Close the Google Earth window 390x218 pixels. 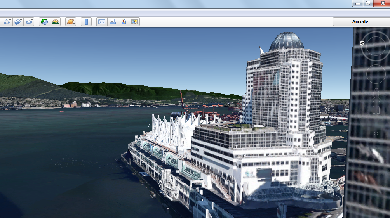[382, 3]
